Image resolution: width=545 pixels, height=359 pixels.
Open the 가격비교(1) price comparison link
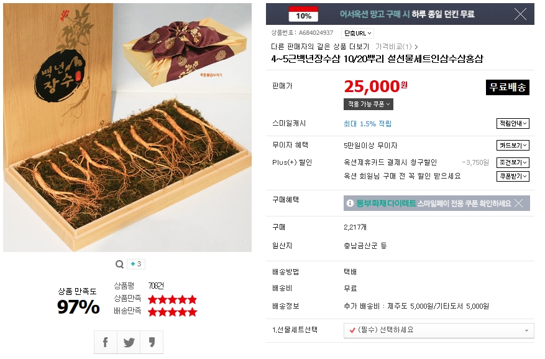point(396,47)
